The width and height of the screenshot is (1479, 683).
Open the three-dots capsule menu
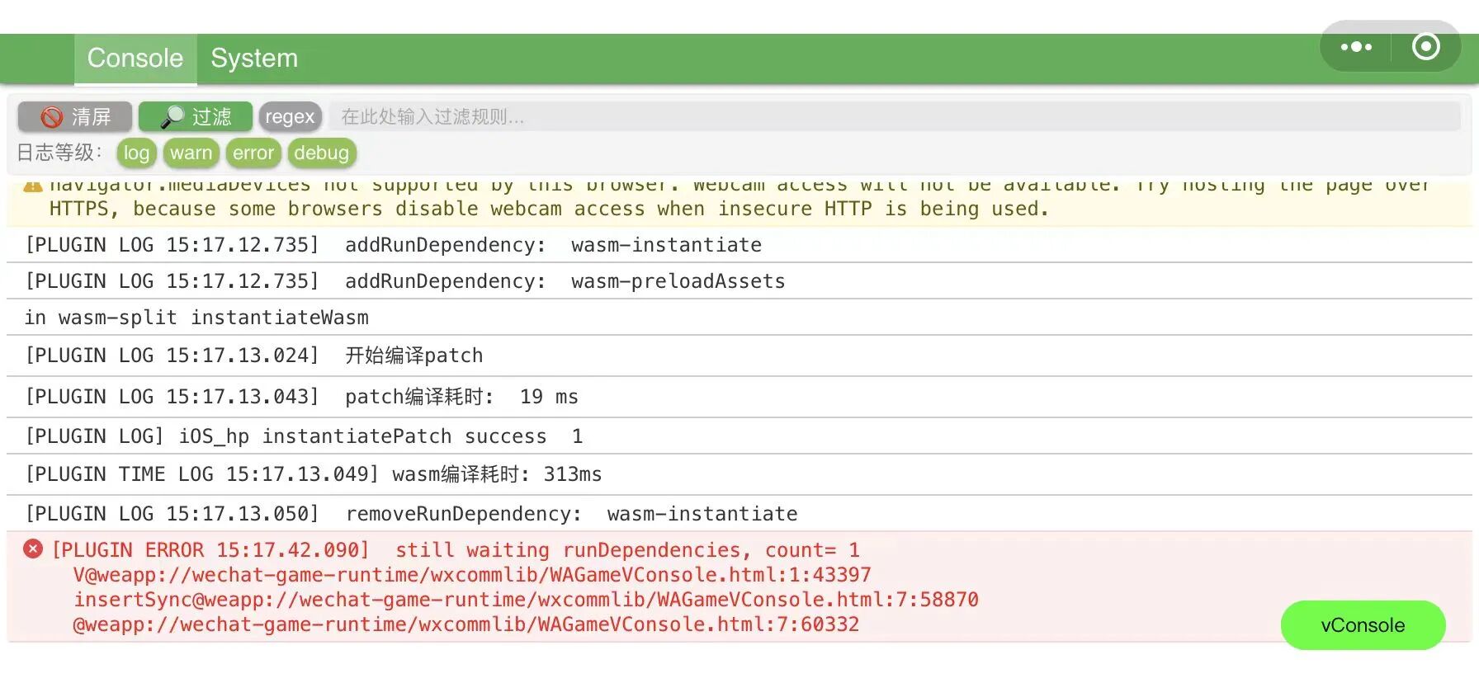tap(1356, 47)
